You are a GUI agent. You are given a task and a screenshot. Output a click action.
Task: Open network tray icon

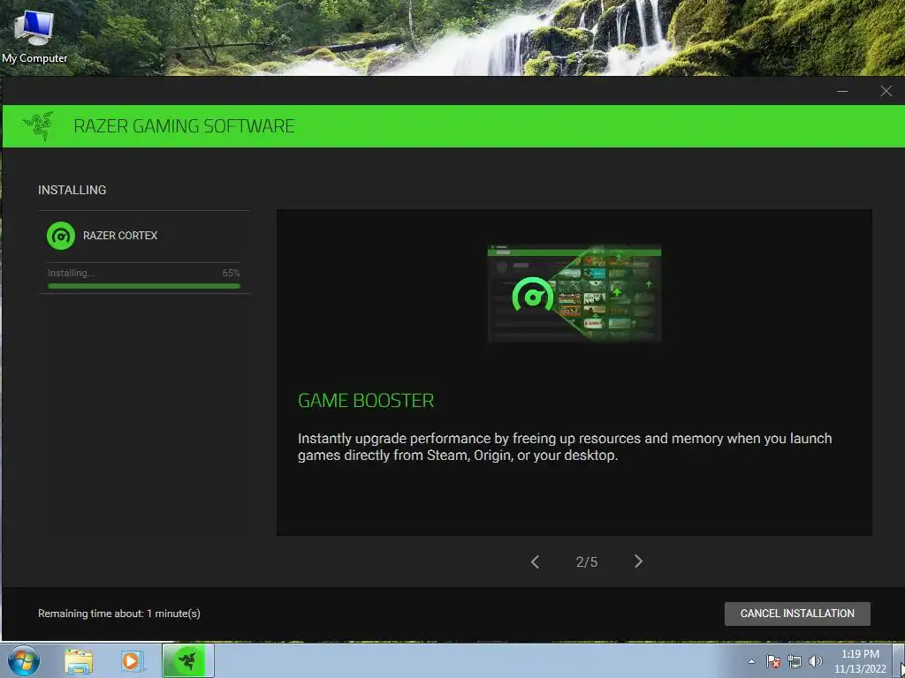pos(795,661)
